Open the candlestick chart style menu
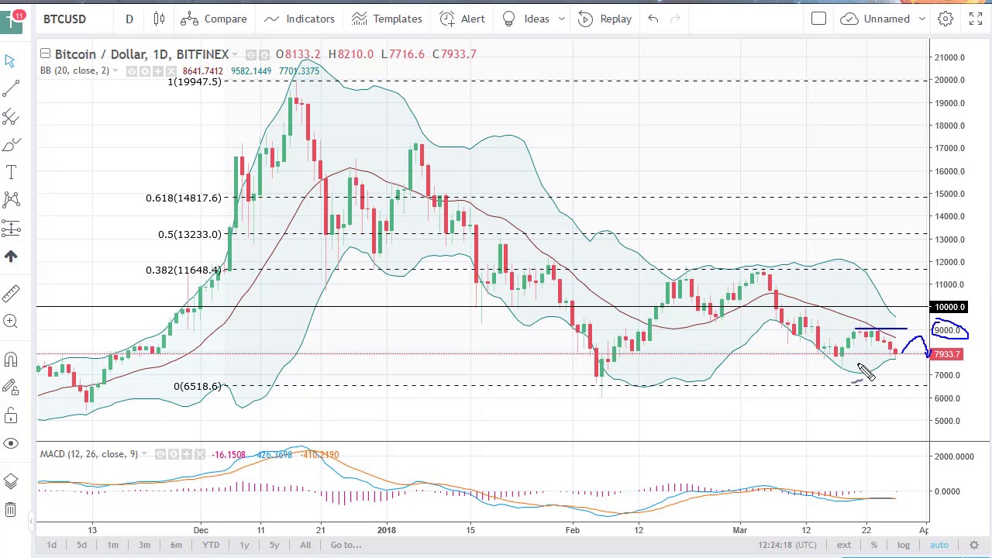992x558 pixels. (x=159, y=19)
